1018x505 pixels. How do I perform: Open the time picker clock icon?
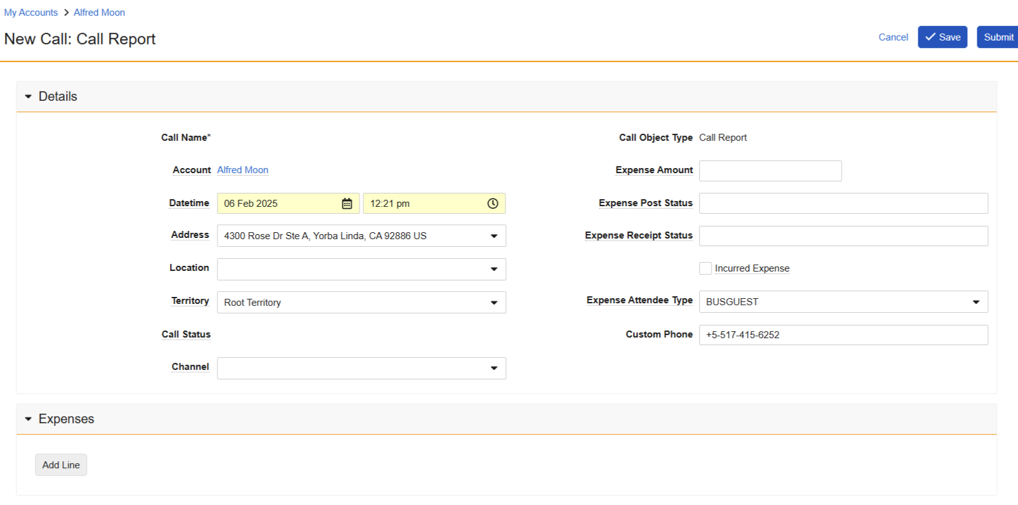click(493, 204)
